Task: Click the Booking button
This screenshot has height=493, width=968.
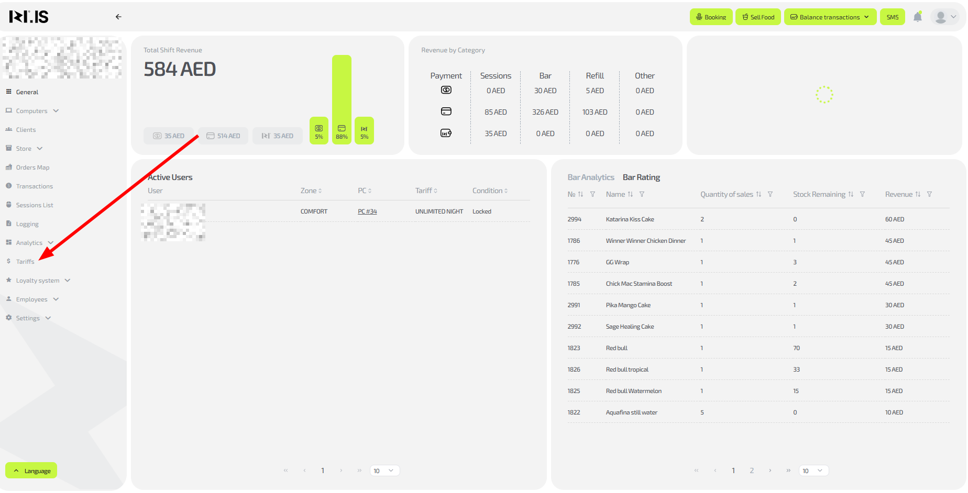Action: (x=711, y=17)
